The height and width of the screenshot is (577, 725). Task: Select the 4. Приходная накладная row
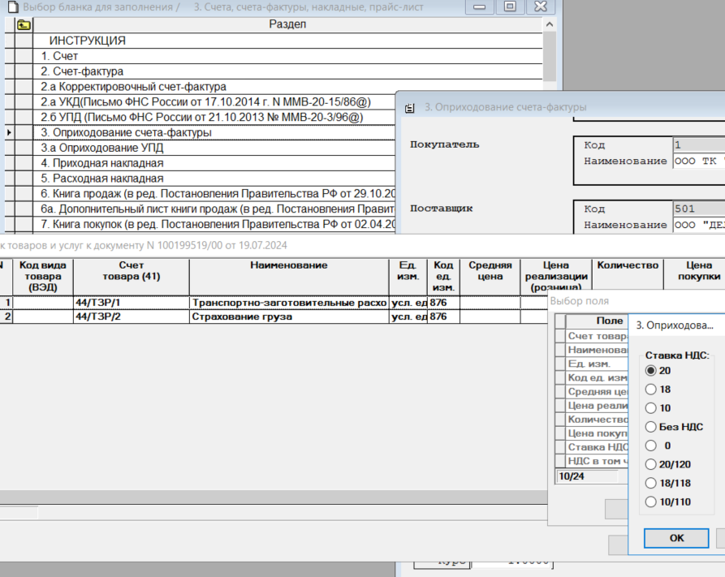pyautogui.click(x=214, y=163)
